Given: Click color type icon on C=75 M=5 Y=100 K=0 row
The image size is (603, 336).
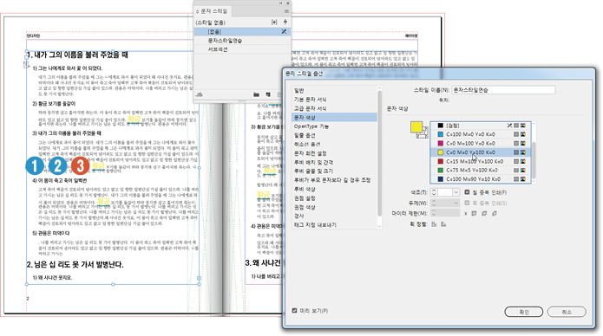Looking at the screenshot, I should pos(516,170).
